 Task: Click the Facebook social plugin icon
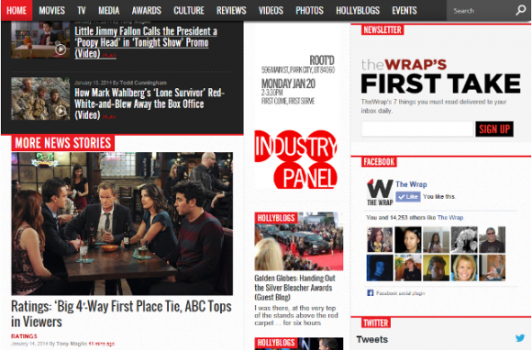[371, 293]
